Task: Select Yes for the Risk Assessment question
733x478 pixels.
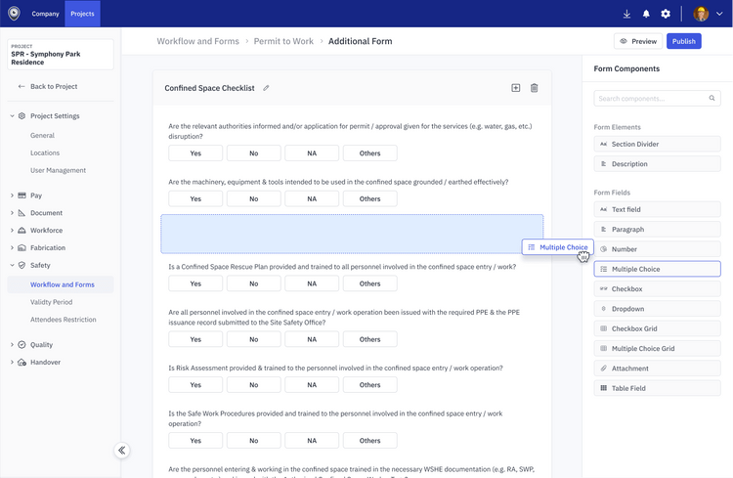Action: pyautogui.click(x=195, y=385)
